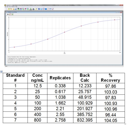Click the 'Replicates' column header

[x=60, y=78]
